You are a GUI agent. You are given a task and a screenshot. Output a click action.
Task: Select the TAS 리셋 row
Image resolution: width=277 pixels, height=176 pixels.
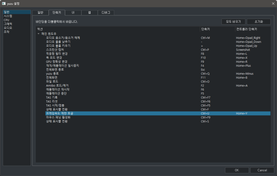tap(158, 101)
